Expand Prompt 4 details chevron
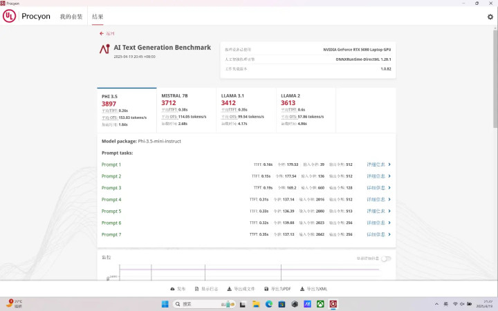498x311 pixels. pyautogui.click(x=389, y=199)
